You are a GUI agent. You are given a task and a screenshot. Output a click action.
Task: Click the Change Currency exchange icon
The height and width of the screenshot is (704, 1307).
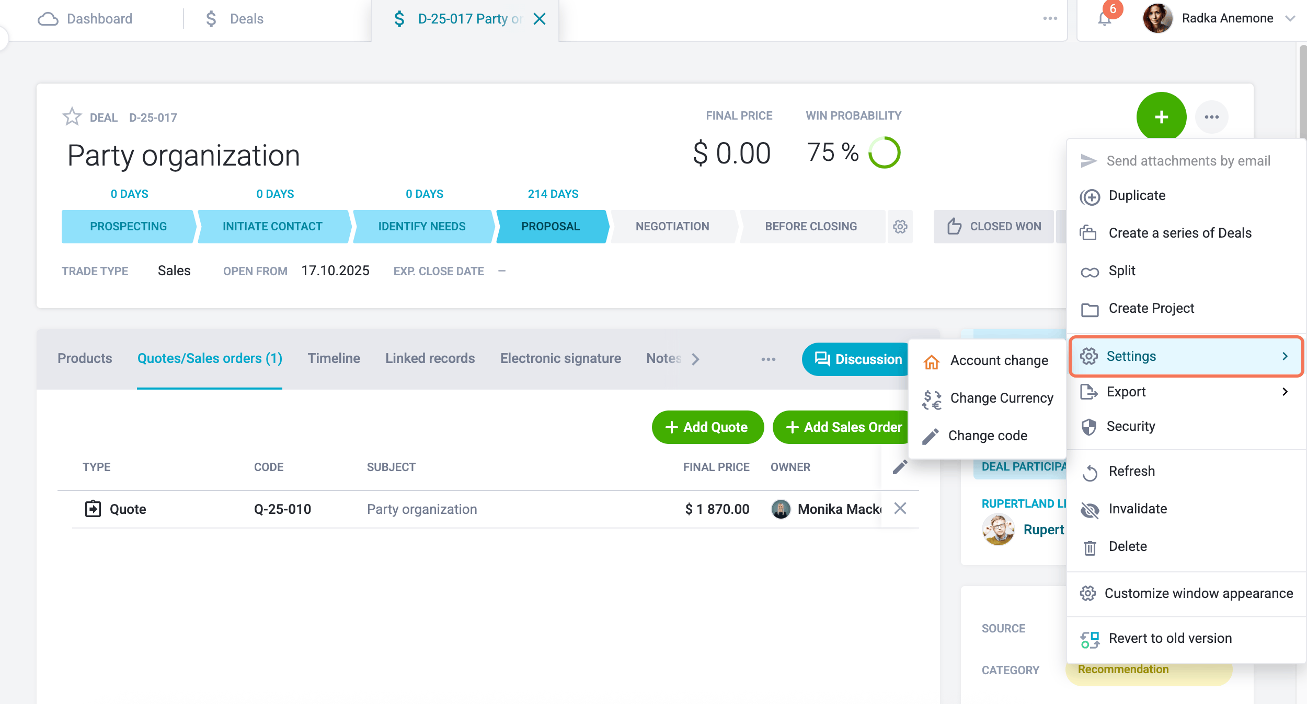932,400
